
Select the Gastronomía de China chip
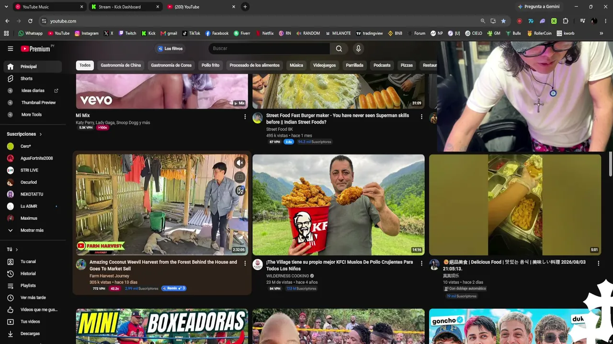(121, 65)
